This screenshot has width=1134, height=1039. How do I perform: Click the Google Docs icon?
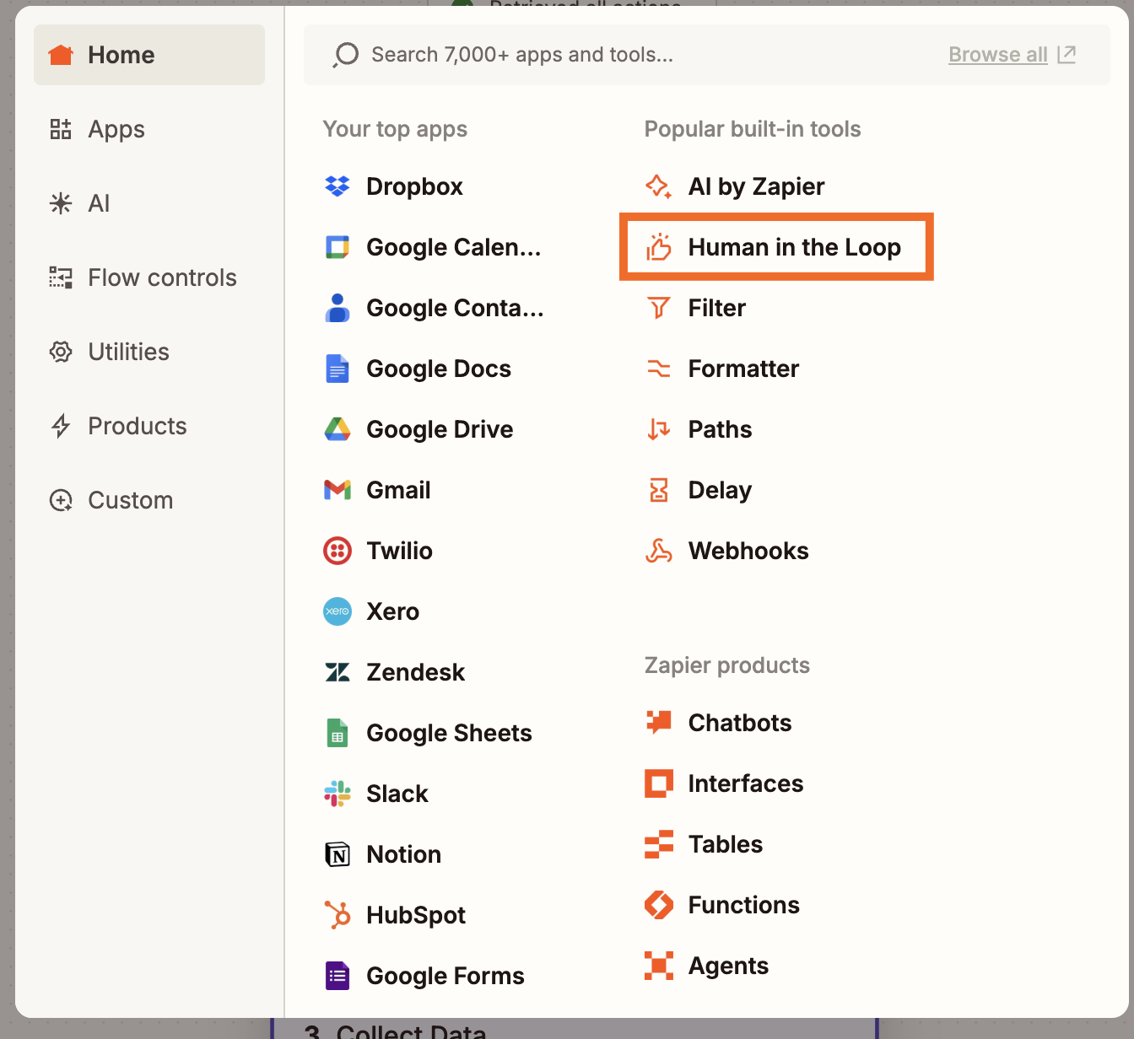pyautogui.click(x=337, y=369)
